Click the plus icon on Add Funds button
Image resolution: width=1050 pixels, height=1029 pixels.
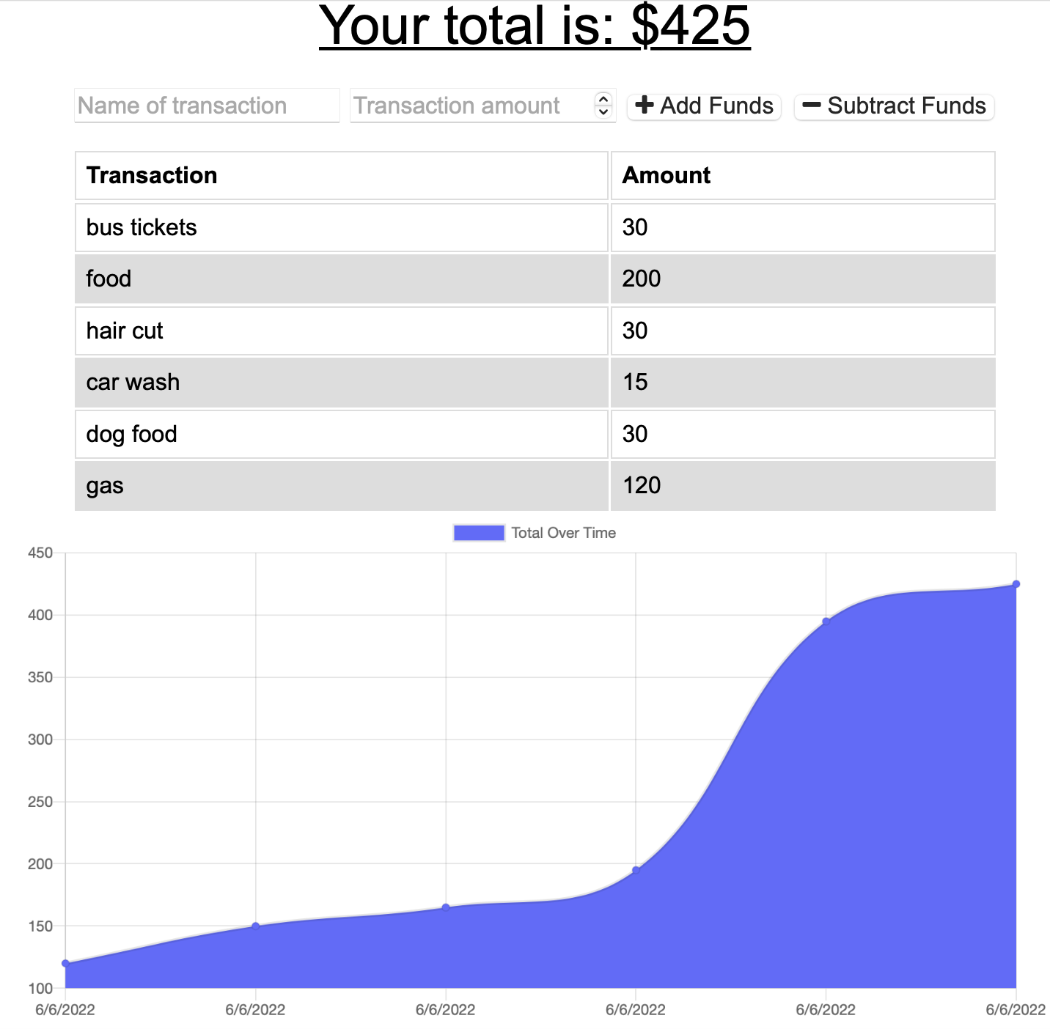click(x=644, y=106)
